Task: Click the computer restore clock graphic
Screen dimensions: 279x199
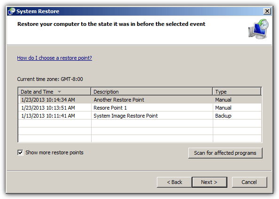Action: (x=258, y=29)
